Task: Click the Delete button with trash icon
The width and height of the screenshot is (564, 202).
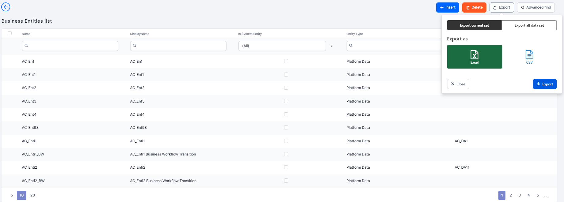Action: point(474,7)
